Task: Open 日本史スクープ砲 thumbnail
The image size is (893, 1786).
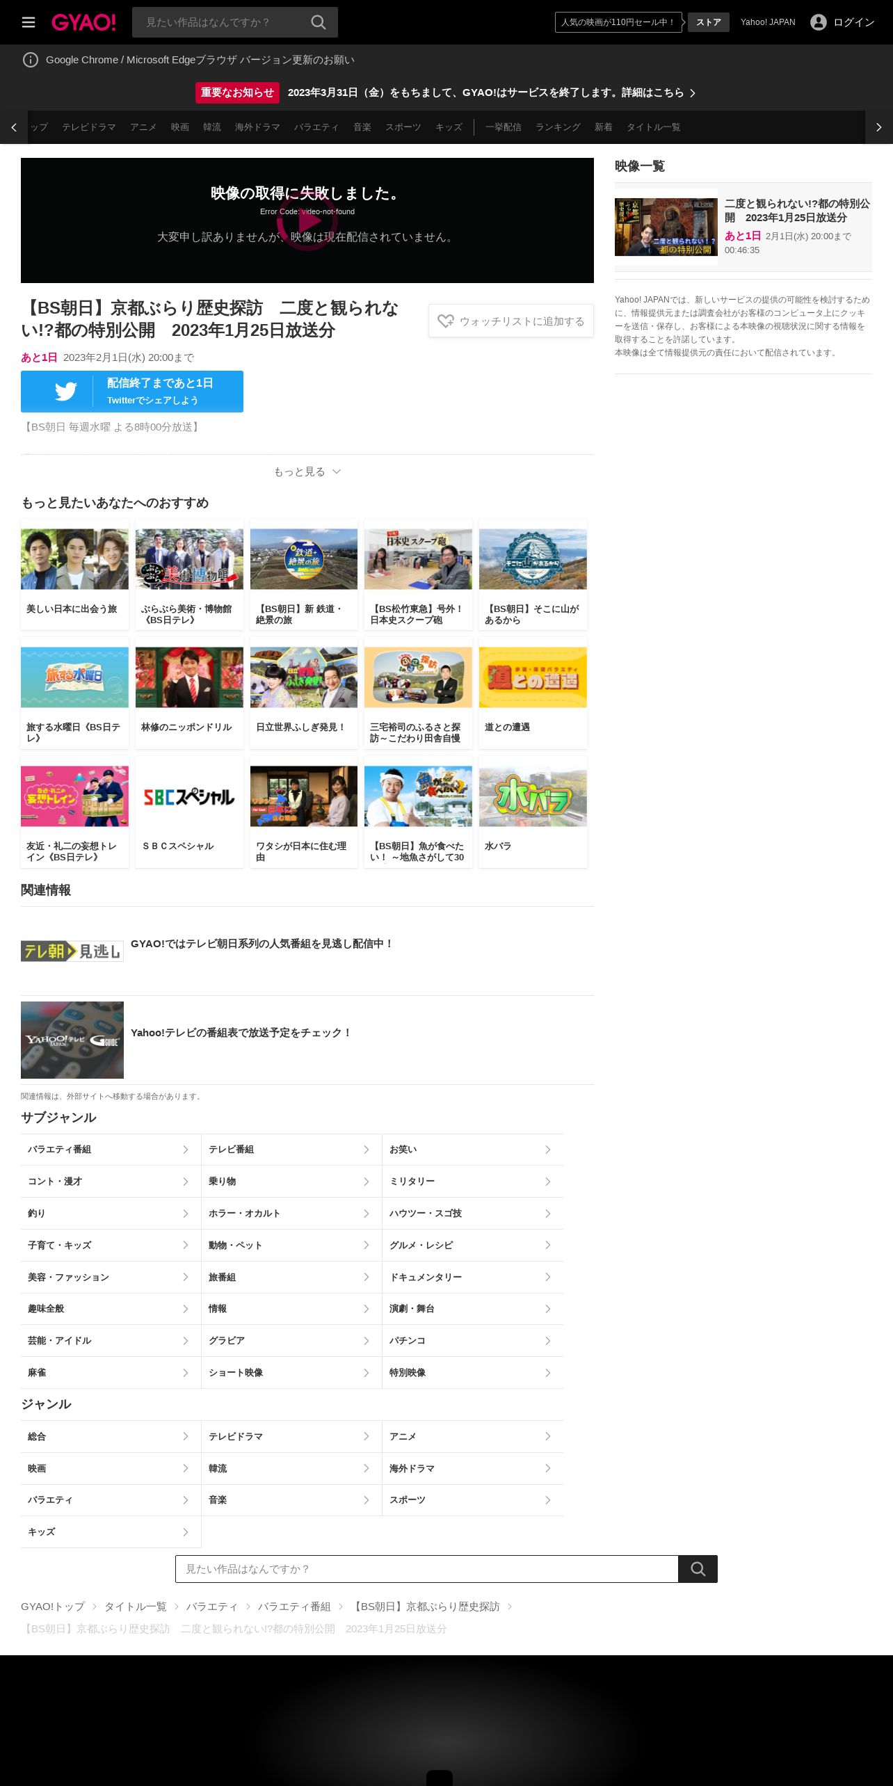Action: point(418,559)
